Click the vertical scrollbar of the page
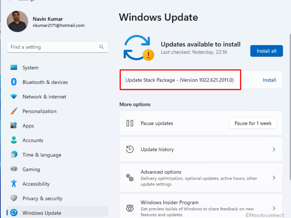 (290, 107)
